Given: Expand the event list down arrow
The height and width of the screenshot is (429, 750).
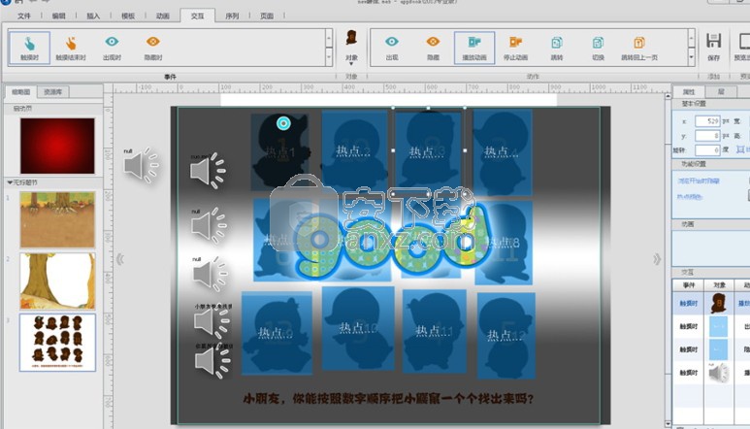Looking at the screenshot, I should click(x=329, y=57).
